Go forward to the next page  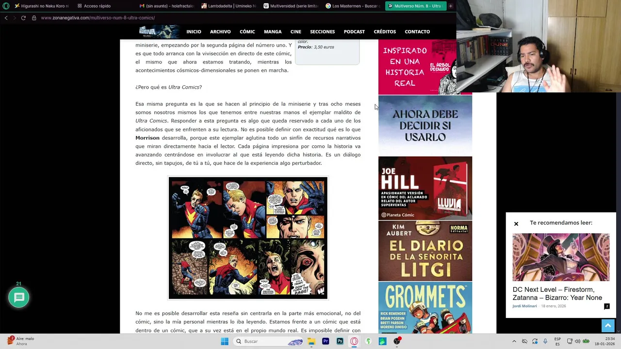coord(15,18)
